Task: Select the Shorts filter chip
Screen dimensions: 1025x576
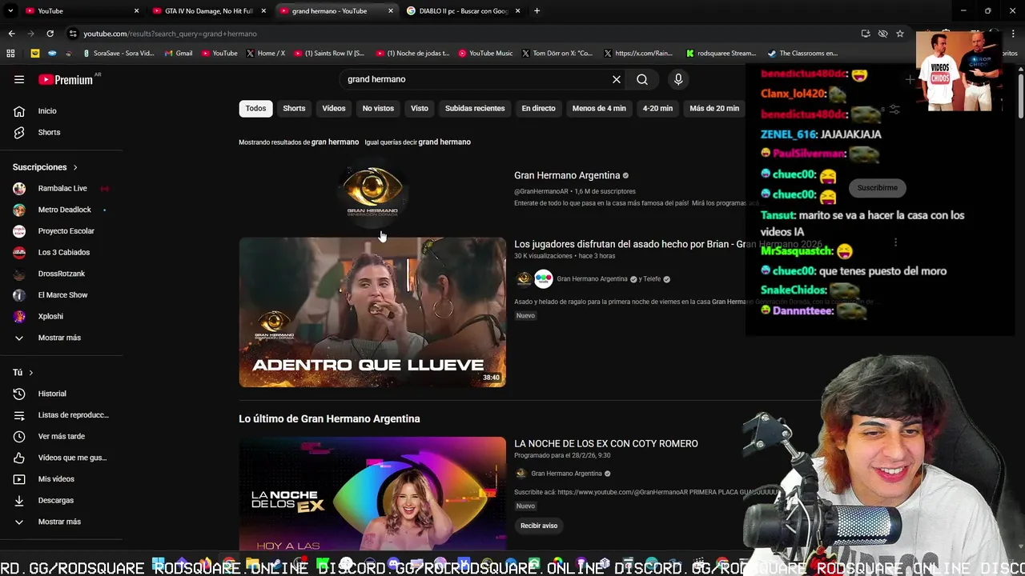Action: coord(294,108)
